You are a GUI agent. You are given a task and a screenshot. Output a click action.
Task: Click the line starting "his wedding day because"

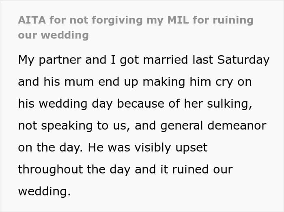coord(135,104)
